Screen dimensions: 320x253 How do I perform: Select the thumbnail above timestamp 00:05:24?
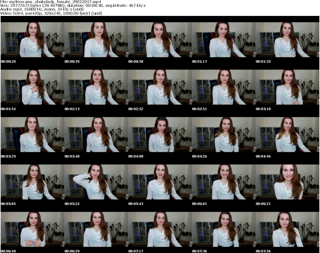click(x=96, y=182)
